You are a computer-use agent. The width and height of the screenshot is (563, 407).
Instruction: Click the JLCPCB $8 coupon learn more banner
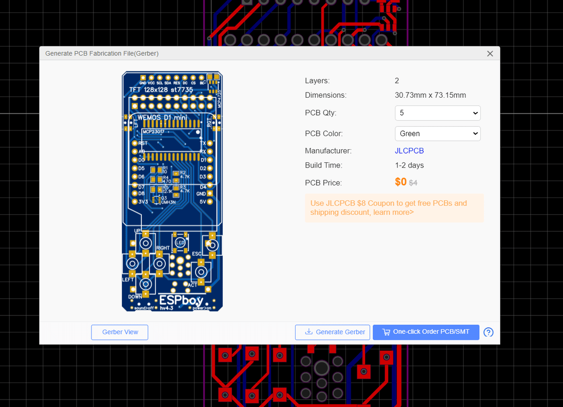[x=394, y=208]
